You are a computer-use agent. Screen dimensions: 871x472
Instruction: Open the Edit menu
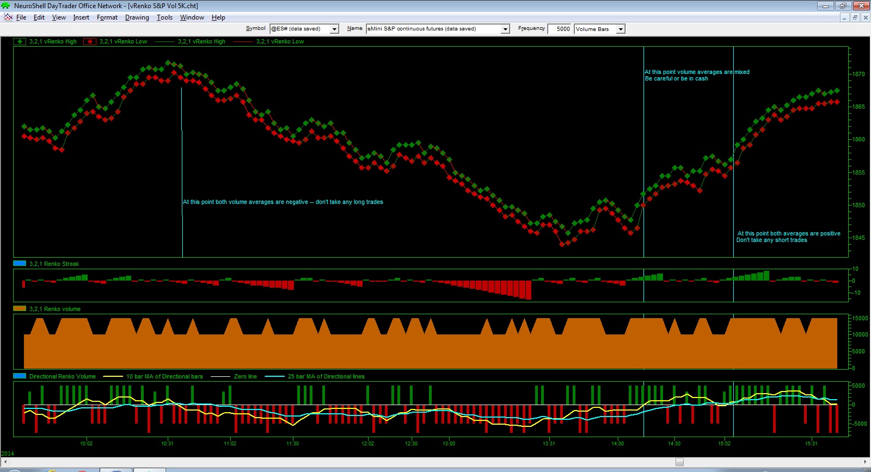tap(39, 17)
